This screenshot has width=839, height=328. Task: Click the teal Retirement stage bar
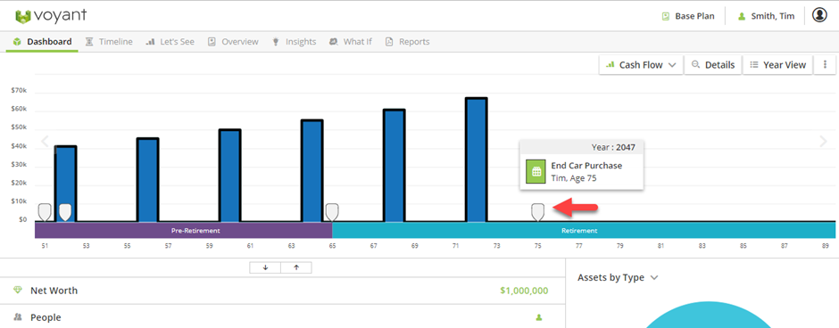click(x=584, y=230)
